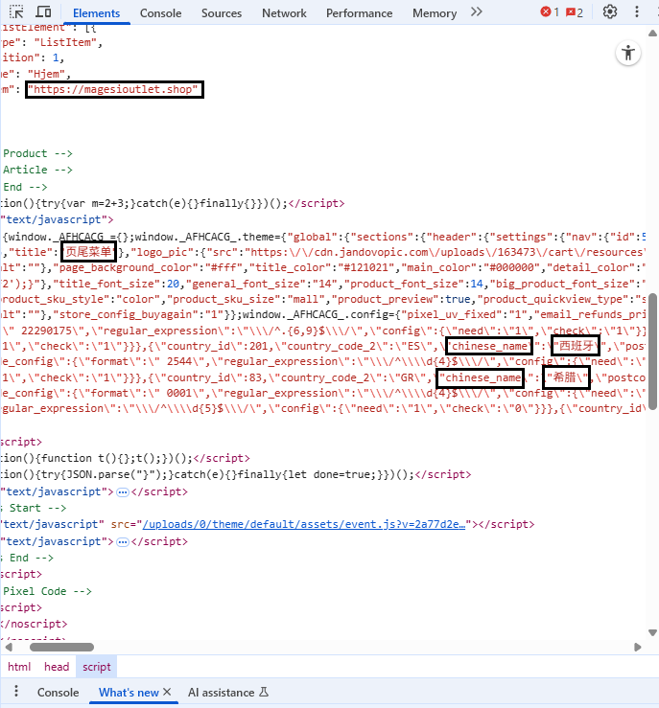Open the AI assistance drawer tab

(x=227, y=693)
